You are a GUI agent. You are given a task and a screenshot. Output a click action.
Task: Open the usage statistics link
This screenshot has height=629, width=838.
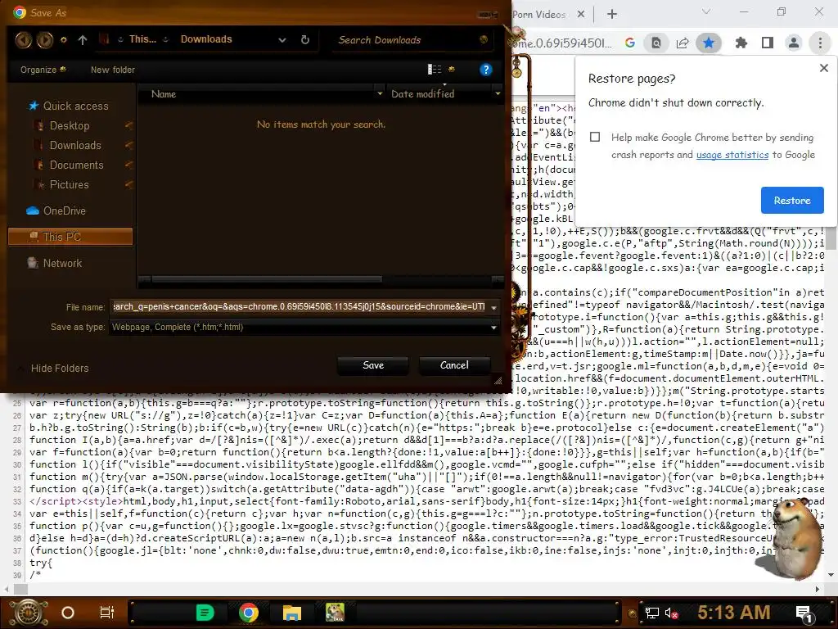point(732,155)
